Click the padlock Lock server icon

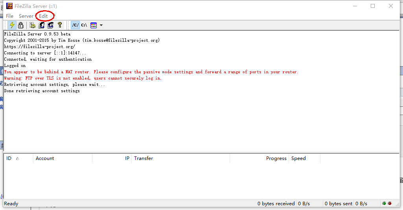click(x=21, y=25)
